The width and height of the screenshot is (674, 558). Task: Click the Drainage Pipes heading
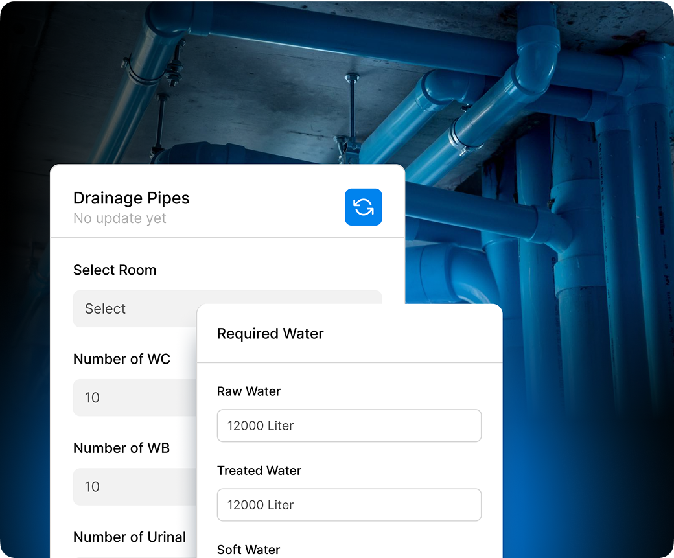[131, 198]
